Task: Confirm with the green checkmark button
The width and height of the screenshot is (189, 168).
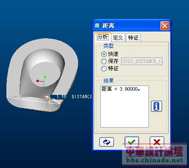Action: tap(132, 142)
